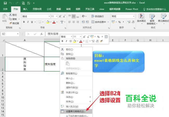Apply ribbon red font color
The height and width of the screenshot is (117, 169).
coord(54,22)
